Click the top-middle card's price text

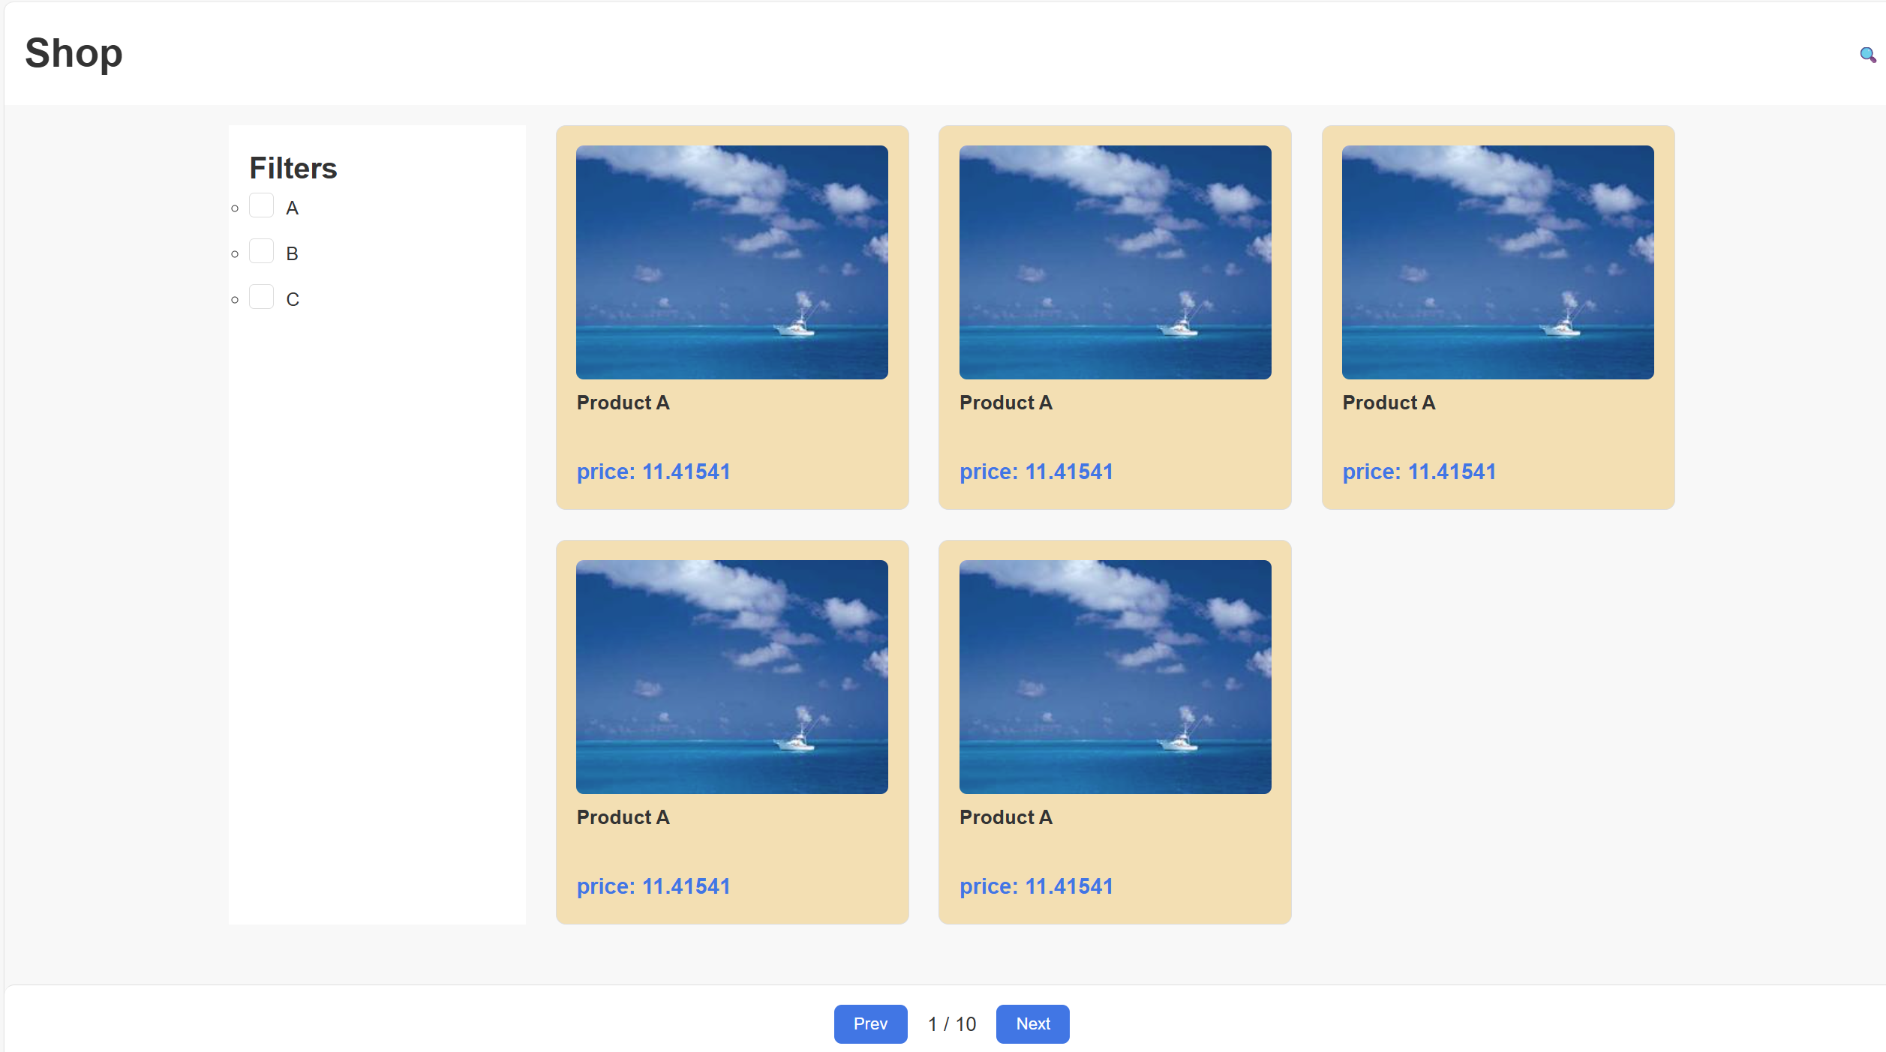click(1036, 472)
